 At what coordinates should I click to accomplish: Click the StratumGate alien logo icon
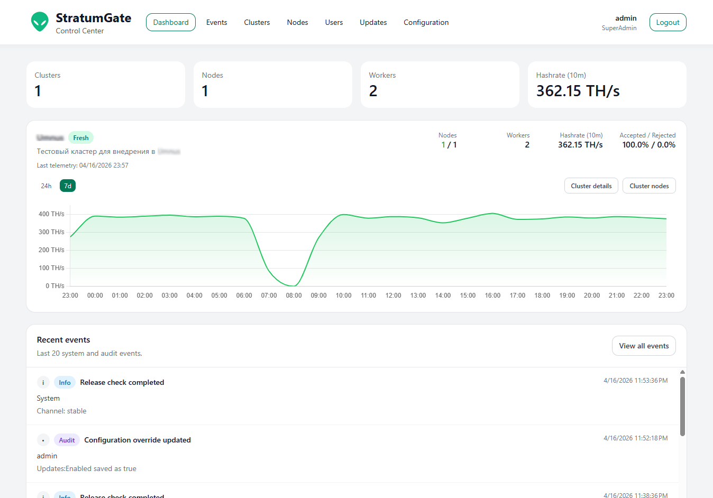pyautogui.click(x=40, y=22)
